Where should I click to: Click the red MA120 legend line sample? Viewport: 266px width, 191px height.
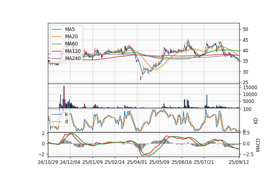click(57, 51)
